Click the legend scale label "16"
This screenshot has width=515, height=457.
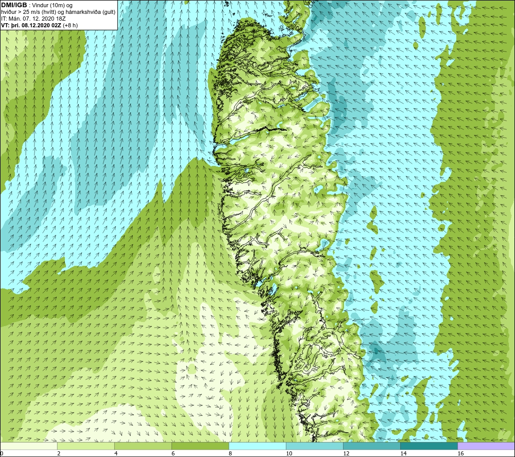pos(460,454)
